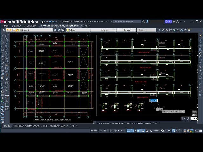Open the Layer Properties Manager icon
This screenshot has height=152, width=203.
pos(4,30)
